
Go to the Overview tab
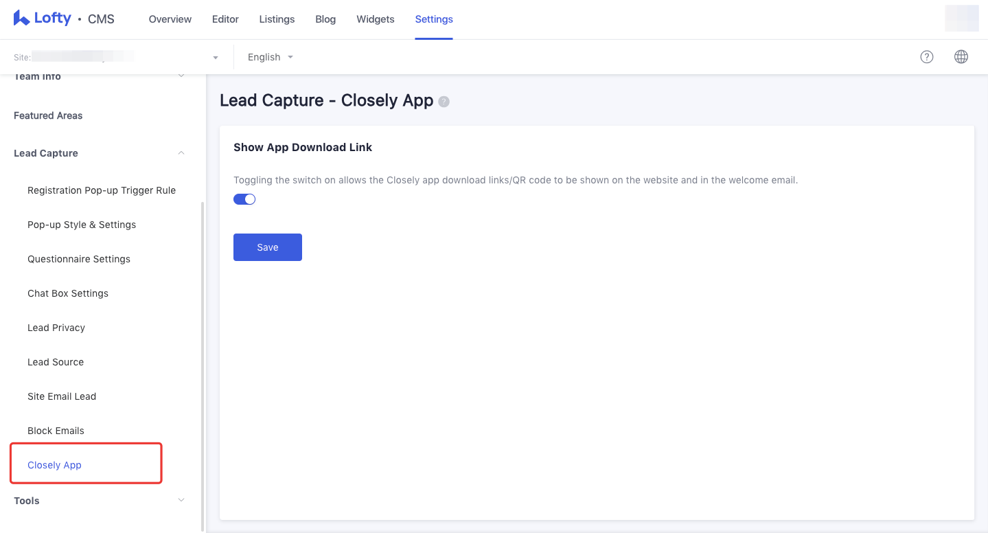point(170,19)
